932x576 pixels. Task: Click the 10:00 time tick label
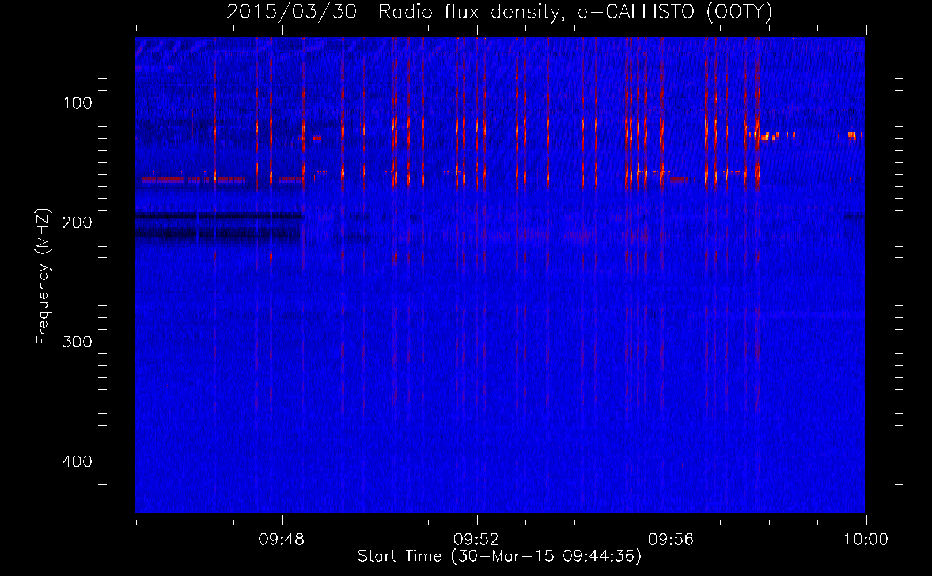866,540
